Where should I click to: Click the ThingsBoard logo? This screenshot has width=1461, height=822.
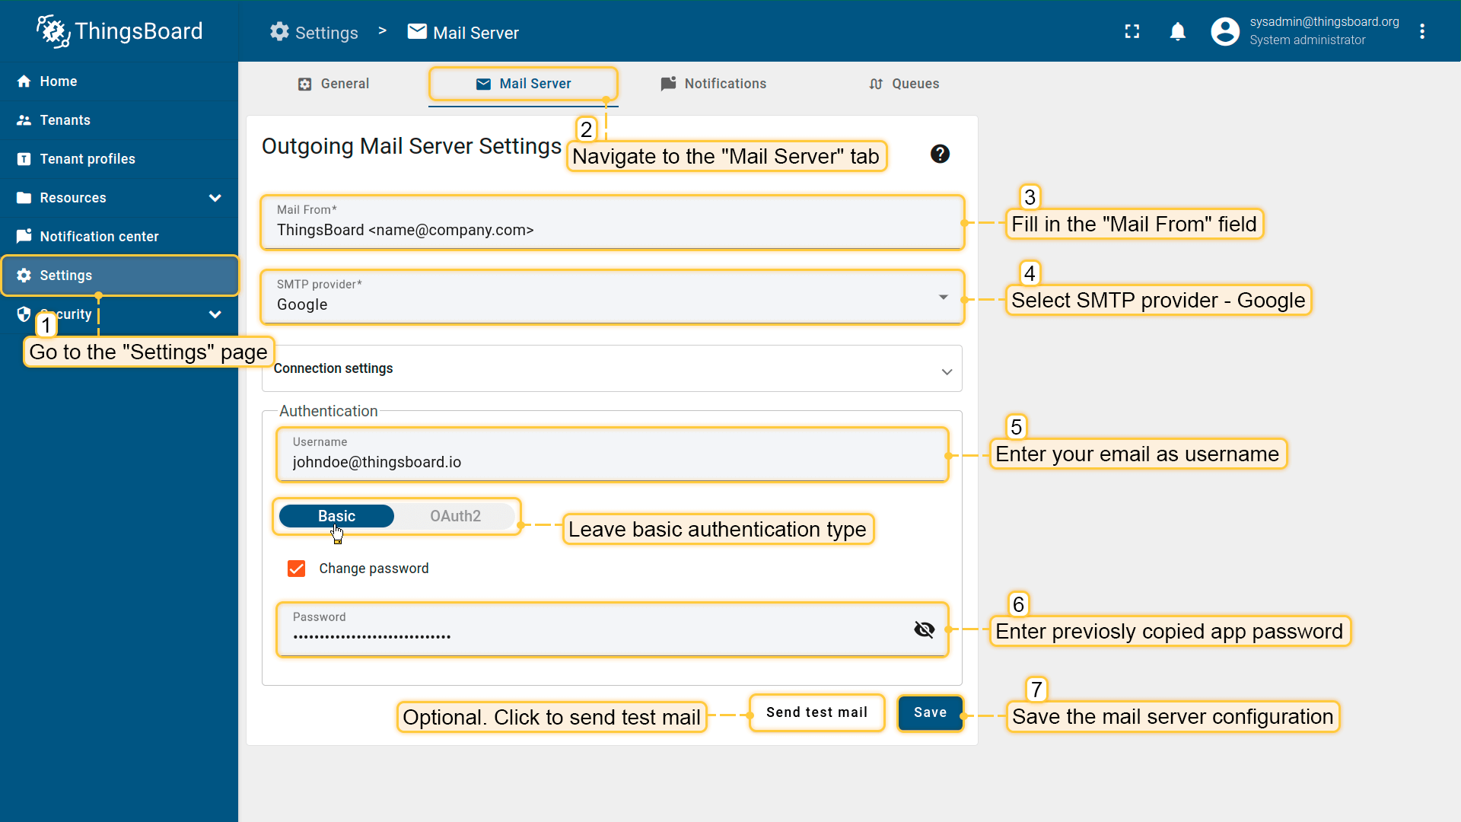coord(119,31)
